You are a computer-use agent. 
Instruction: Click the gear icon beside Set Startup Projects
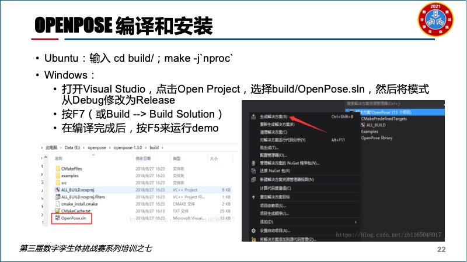[253, 231]
